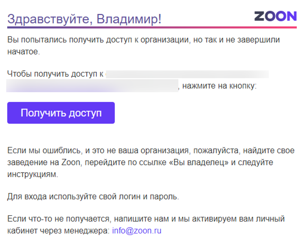307x250 pixels.
Task: Open the info@zoon.ru email link
Action: pos(136,230)
